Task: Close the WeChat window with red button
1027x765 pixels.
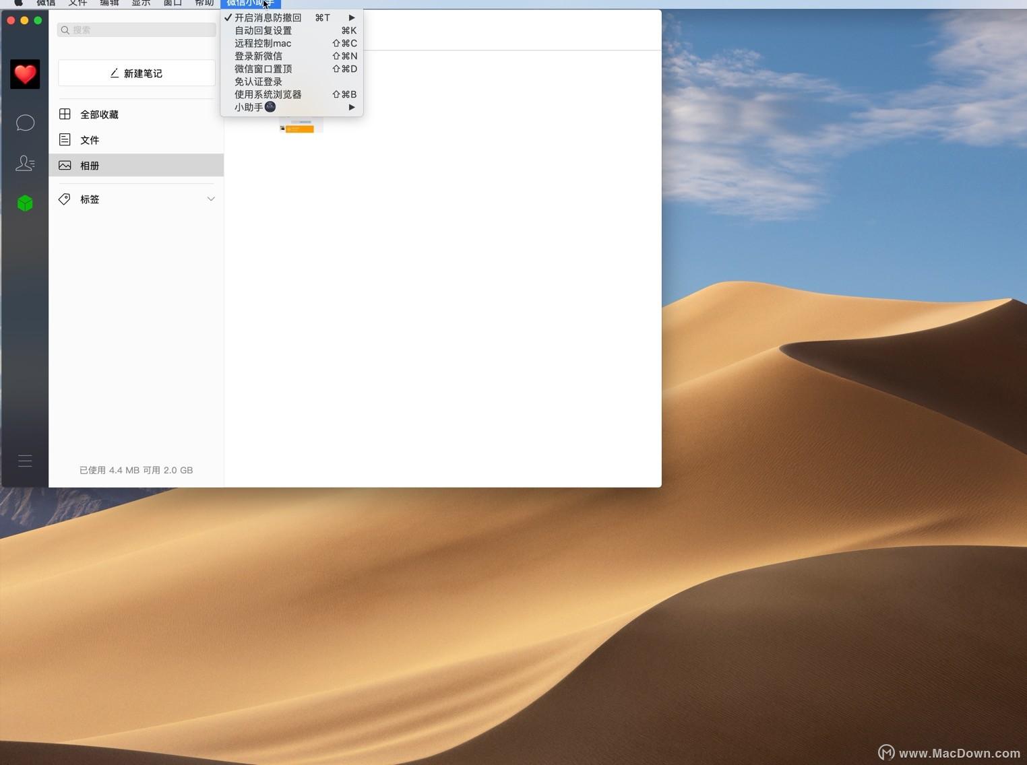Action: click(x=11, y=20)
